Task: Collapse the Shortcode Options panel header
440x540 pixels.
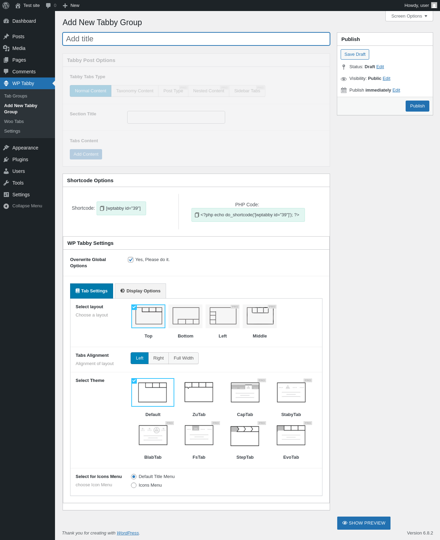Action: (196, 180)
